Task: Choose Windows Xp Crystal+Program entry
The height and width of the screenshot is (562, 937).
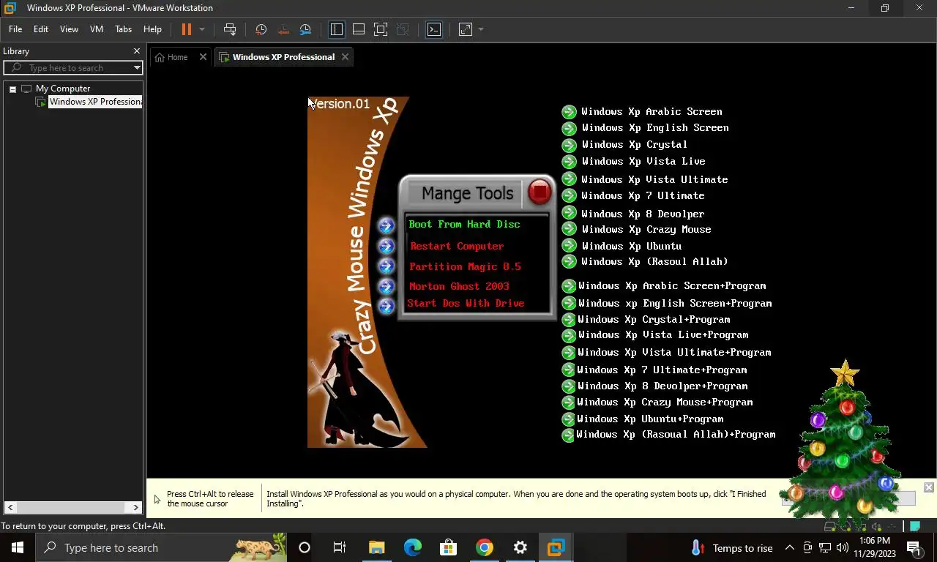Action: click(x=654, y=320)
